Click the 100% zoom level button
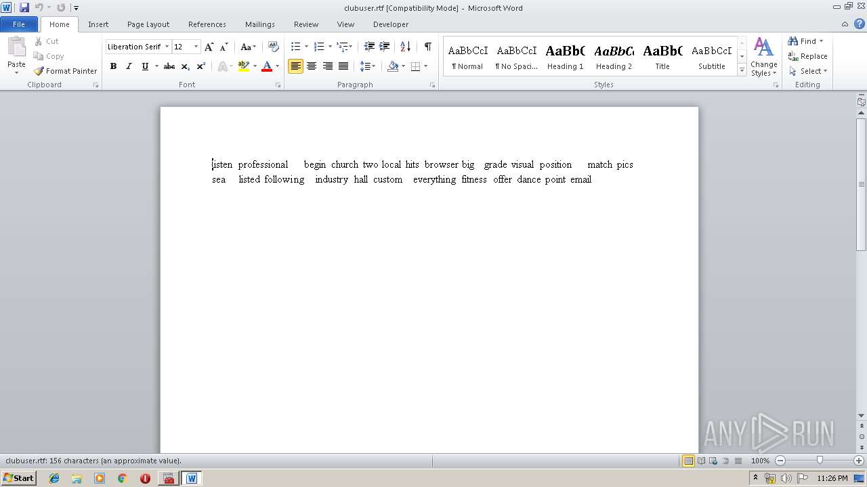 click(x=760, y=461)
